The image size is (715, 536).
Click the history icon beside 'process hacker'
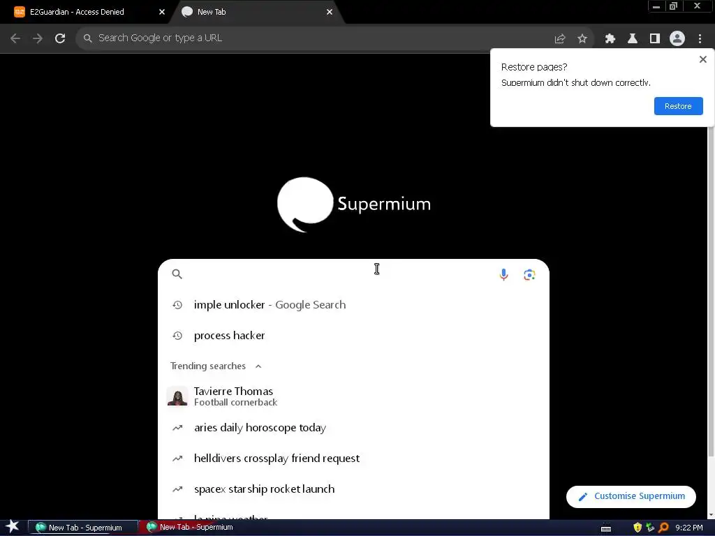point(177,336)
